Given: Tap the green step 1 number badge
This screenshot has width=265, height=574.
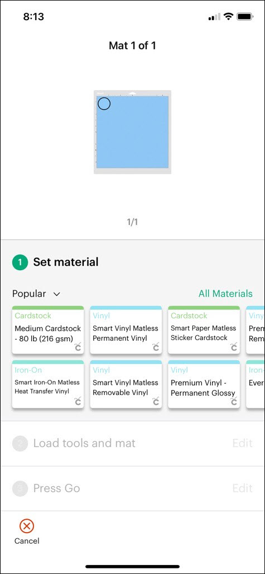Looking at the screenshot, I should pyautogui.click(x=20, y=262).
